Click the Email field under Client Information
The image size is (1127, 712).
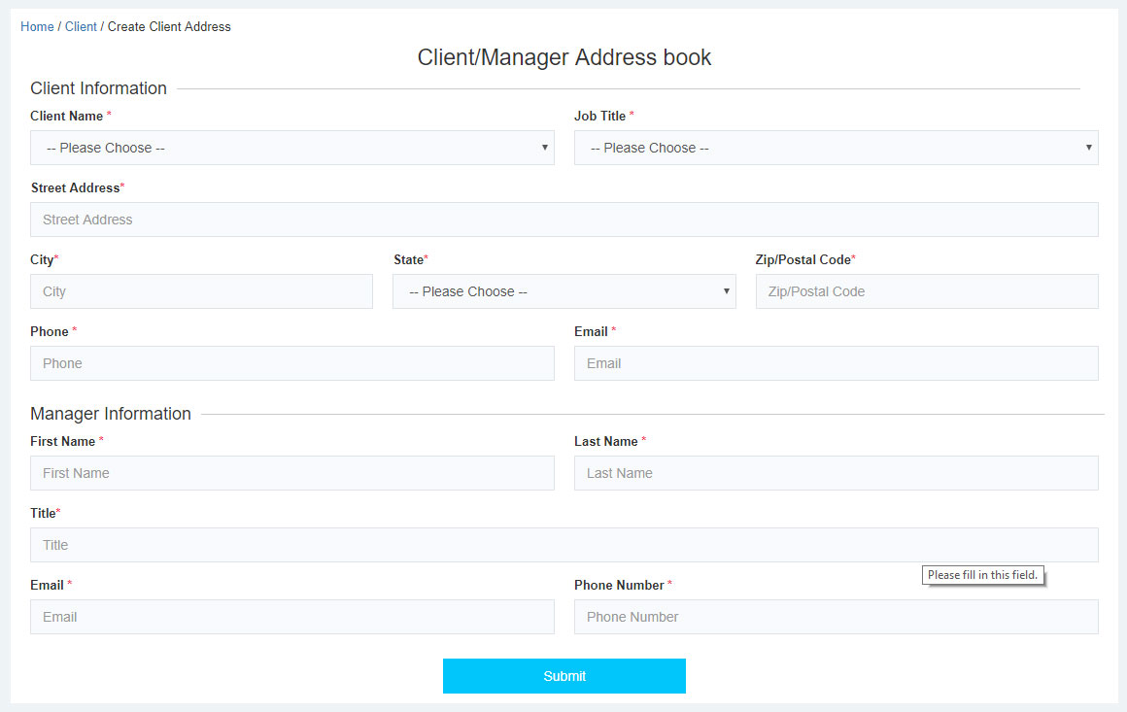point(836,363)
